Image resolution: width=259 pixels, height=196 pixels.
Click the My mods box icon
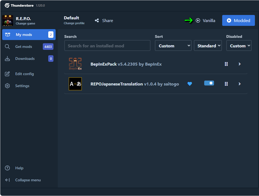point(8,35)
